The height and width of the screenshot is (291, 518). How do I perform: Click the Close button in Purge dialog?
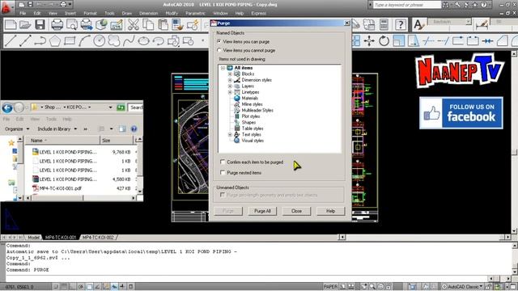click(x=296, y=211)
